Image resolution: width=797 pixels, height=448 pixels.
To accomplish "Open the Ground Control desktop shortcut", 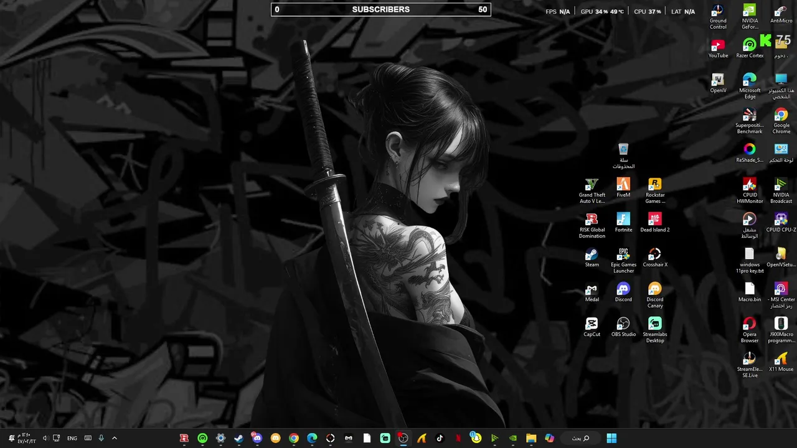I will click(718, 17).
